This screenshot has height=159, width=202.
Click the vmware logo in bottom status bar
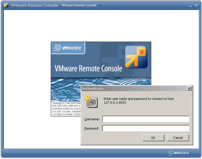click(178, 153)
